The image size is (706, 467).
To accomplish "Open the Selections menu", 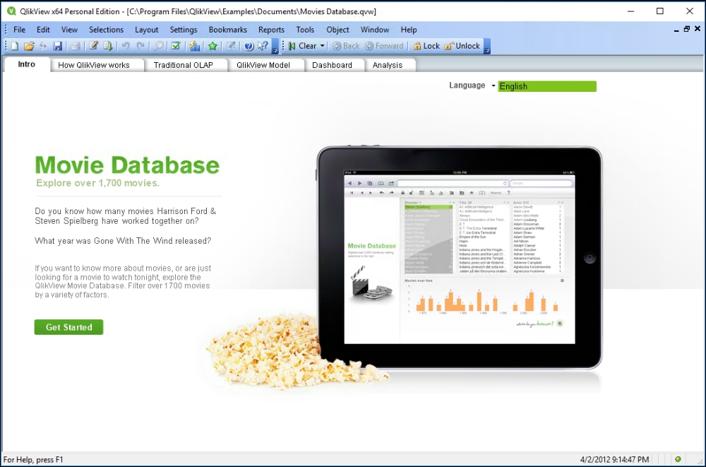I will 107,30.
